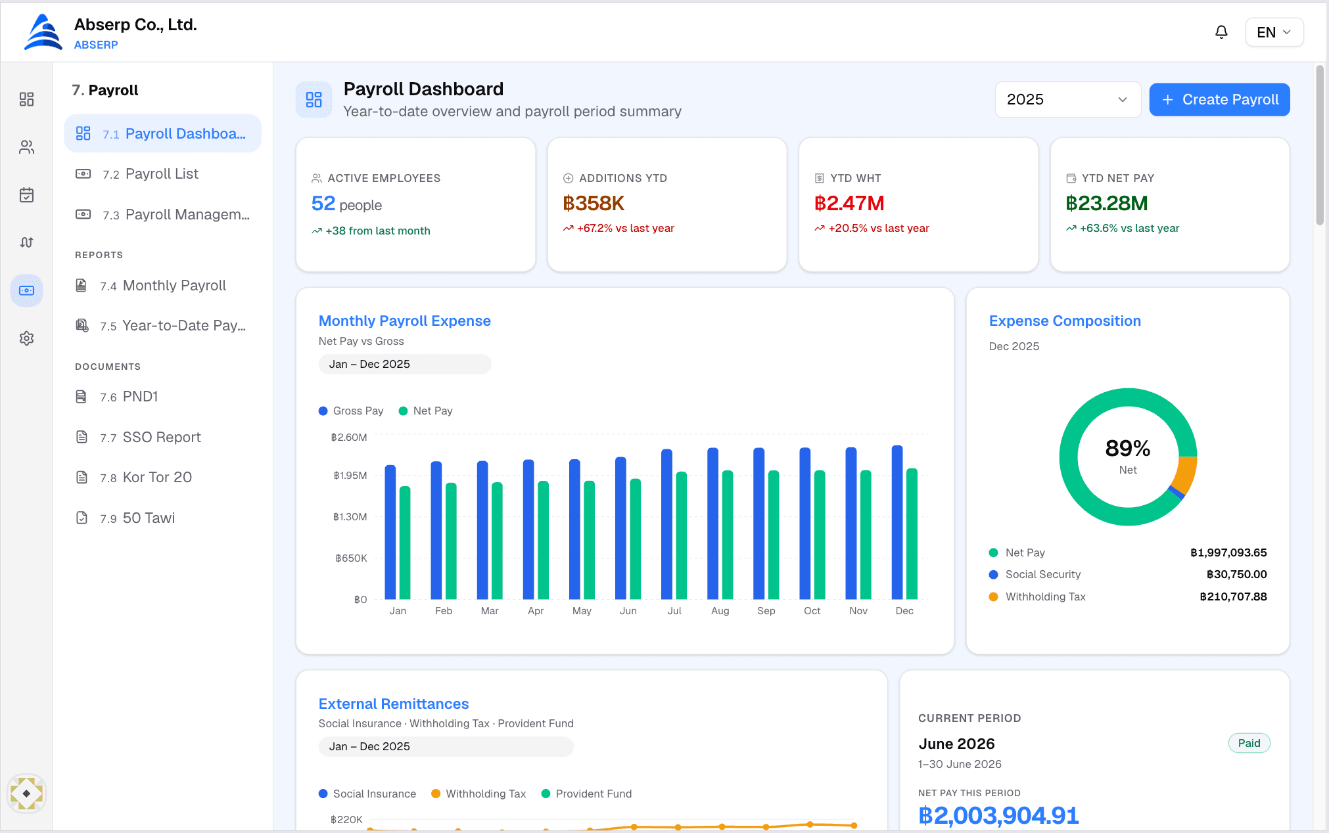Open the employees people icon in left rail
The image size is (1329, 833).
26,147
